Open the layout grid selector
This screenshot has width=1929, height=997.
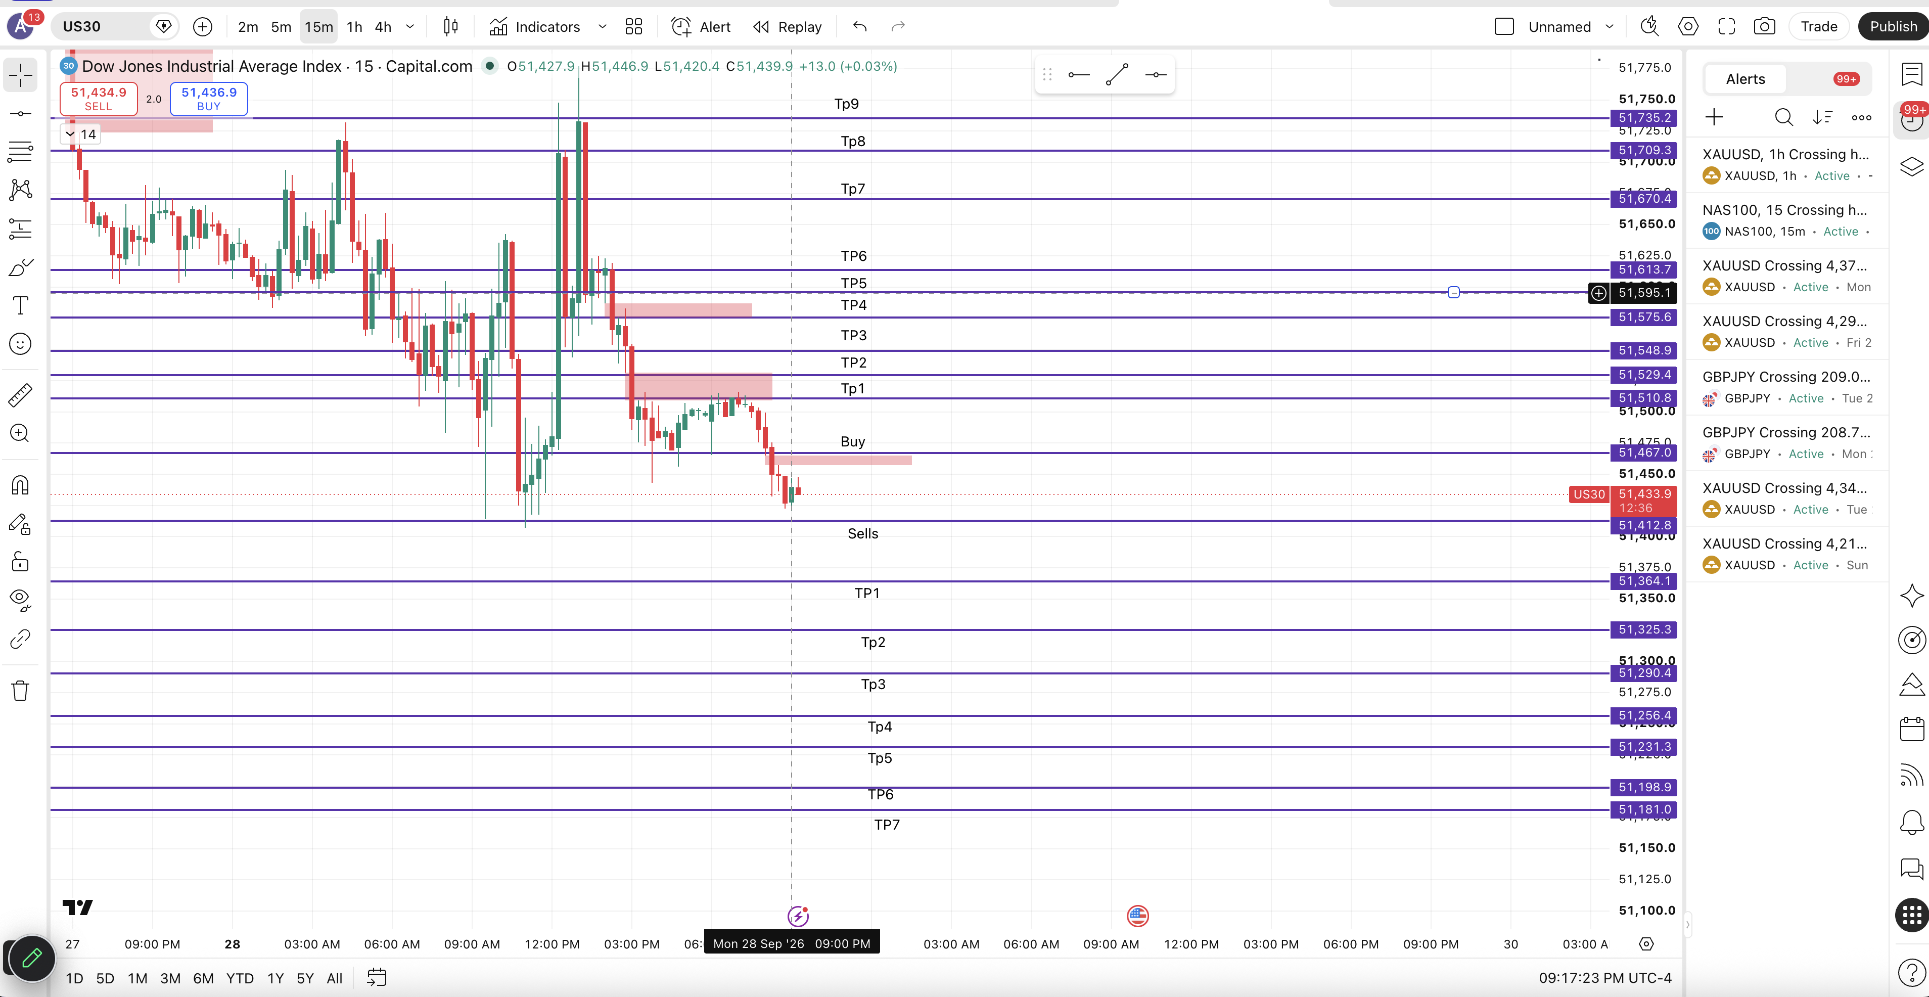pyautogui.click(x=633, y=27)
